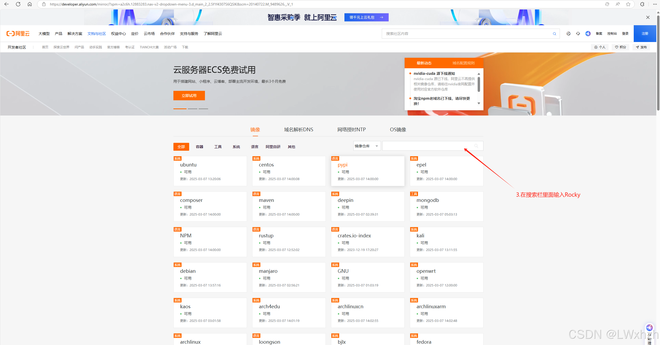This screenshot has height=345, width=660.
Task: Click the 立即试用 button
Action: 189,96
